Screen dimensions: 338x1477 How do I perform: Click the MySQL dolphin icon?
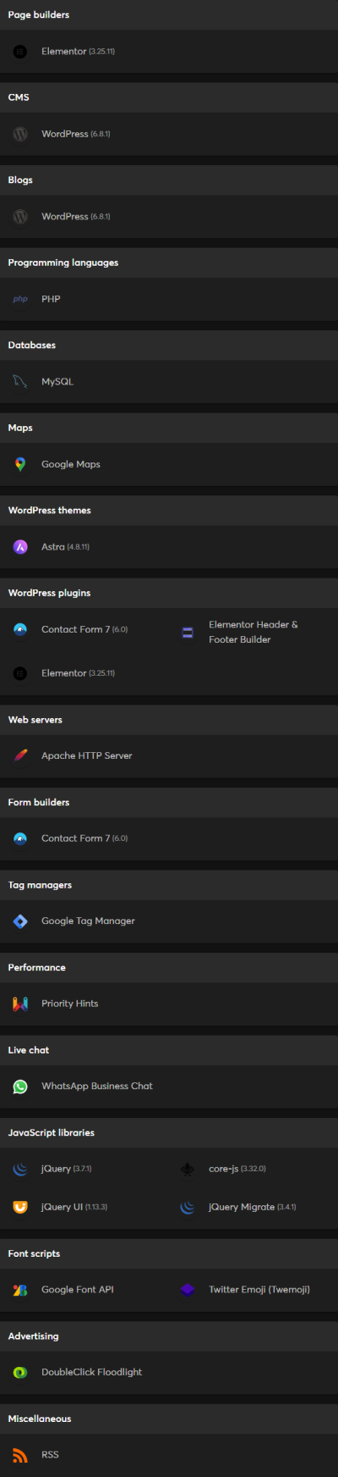click(20, 382)
